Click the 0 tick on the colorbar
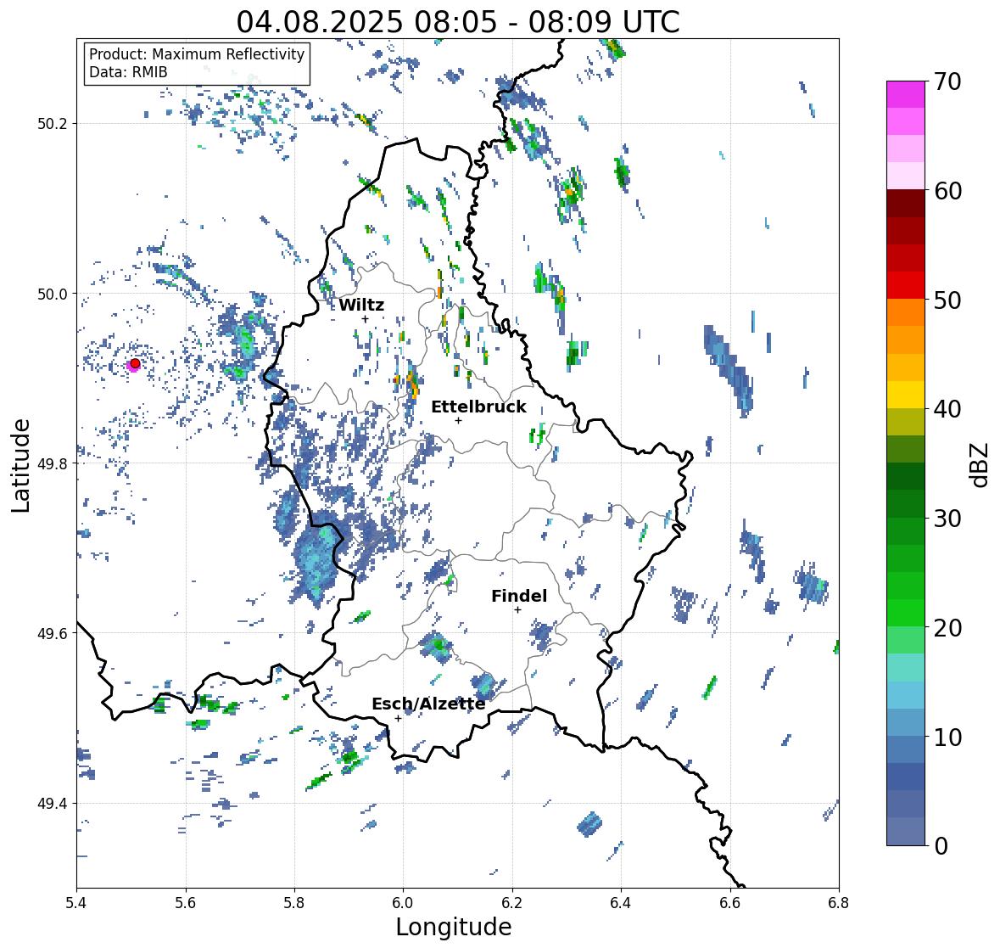This screenshot has height=948, width=1000. click(x=940, y=846)
